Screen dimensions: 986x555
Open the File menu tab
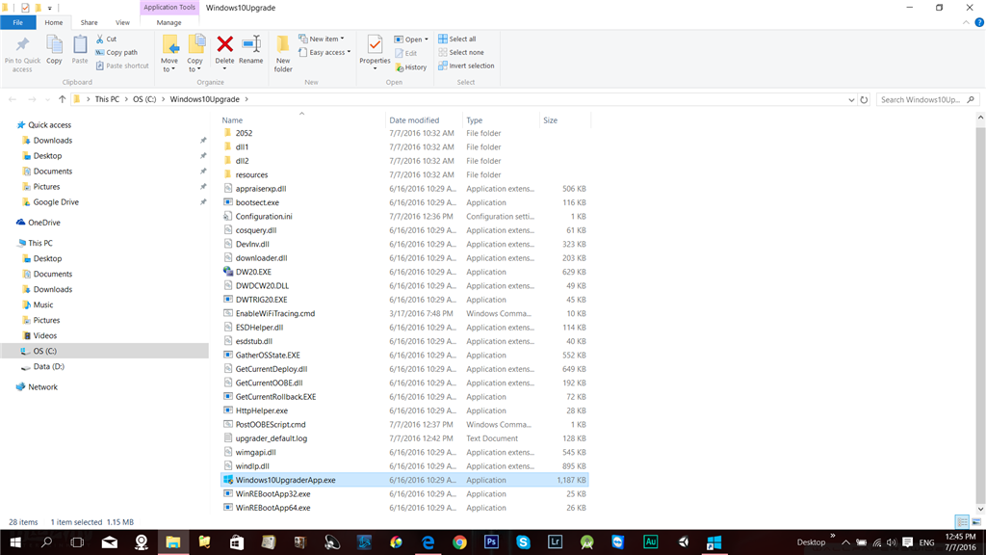pos(17,23)
